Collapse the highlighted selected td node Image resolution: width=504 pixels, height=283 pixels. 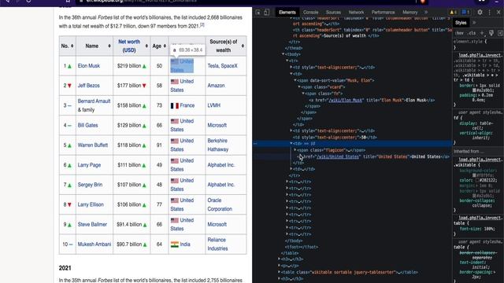coord(291,143)
